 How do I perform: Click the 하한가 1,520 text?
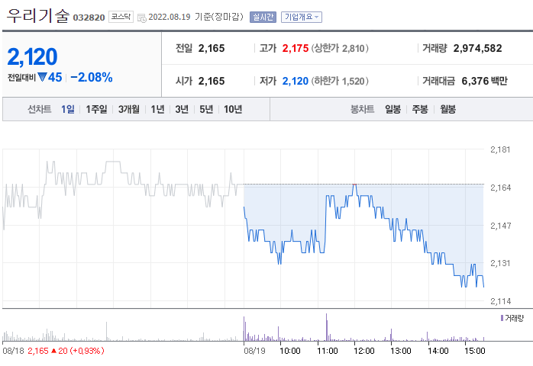340,81
